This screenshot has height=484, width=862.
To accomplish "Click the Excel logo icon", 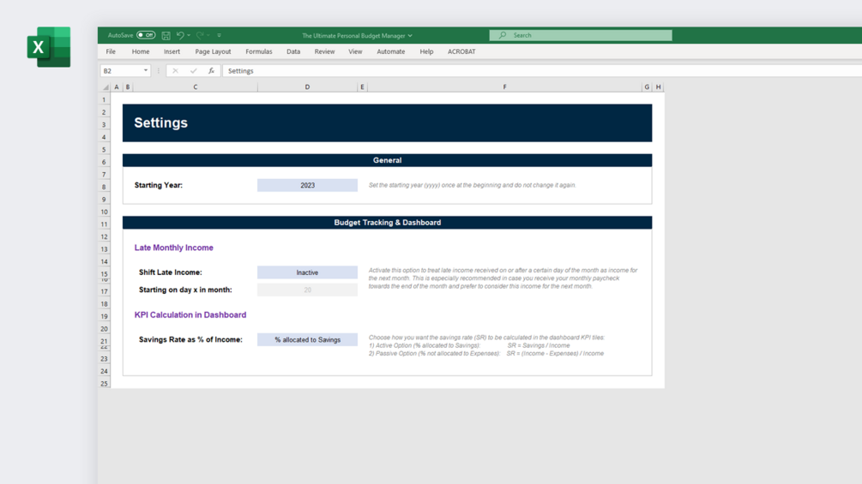I will (x=49, y=47).
